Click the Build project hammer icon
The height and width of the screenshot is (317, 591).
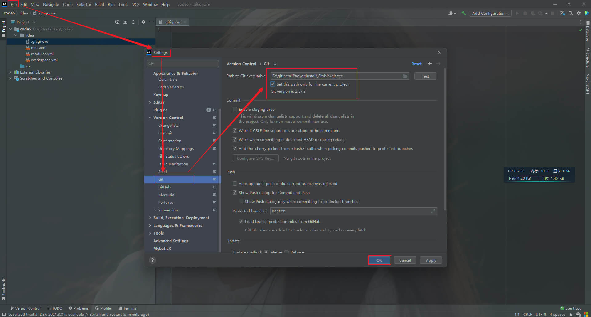[464, 13]
